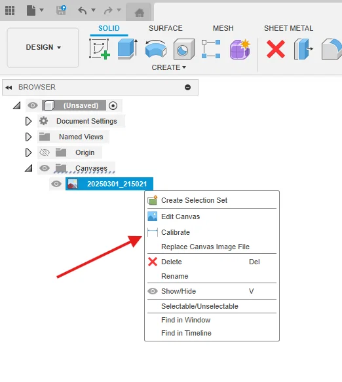Toggle visibility of Canvases folder
342x382 pixels.
click(x=45, y=168)
